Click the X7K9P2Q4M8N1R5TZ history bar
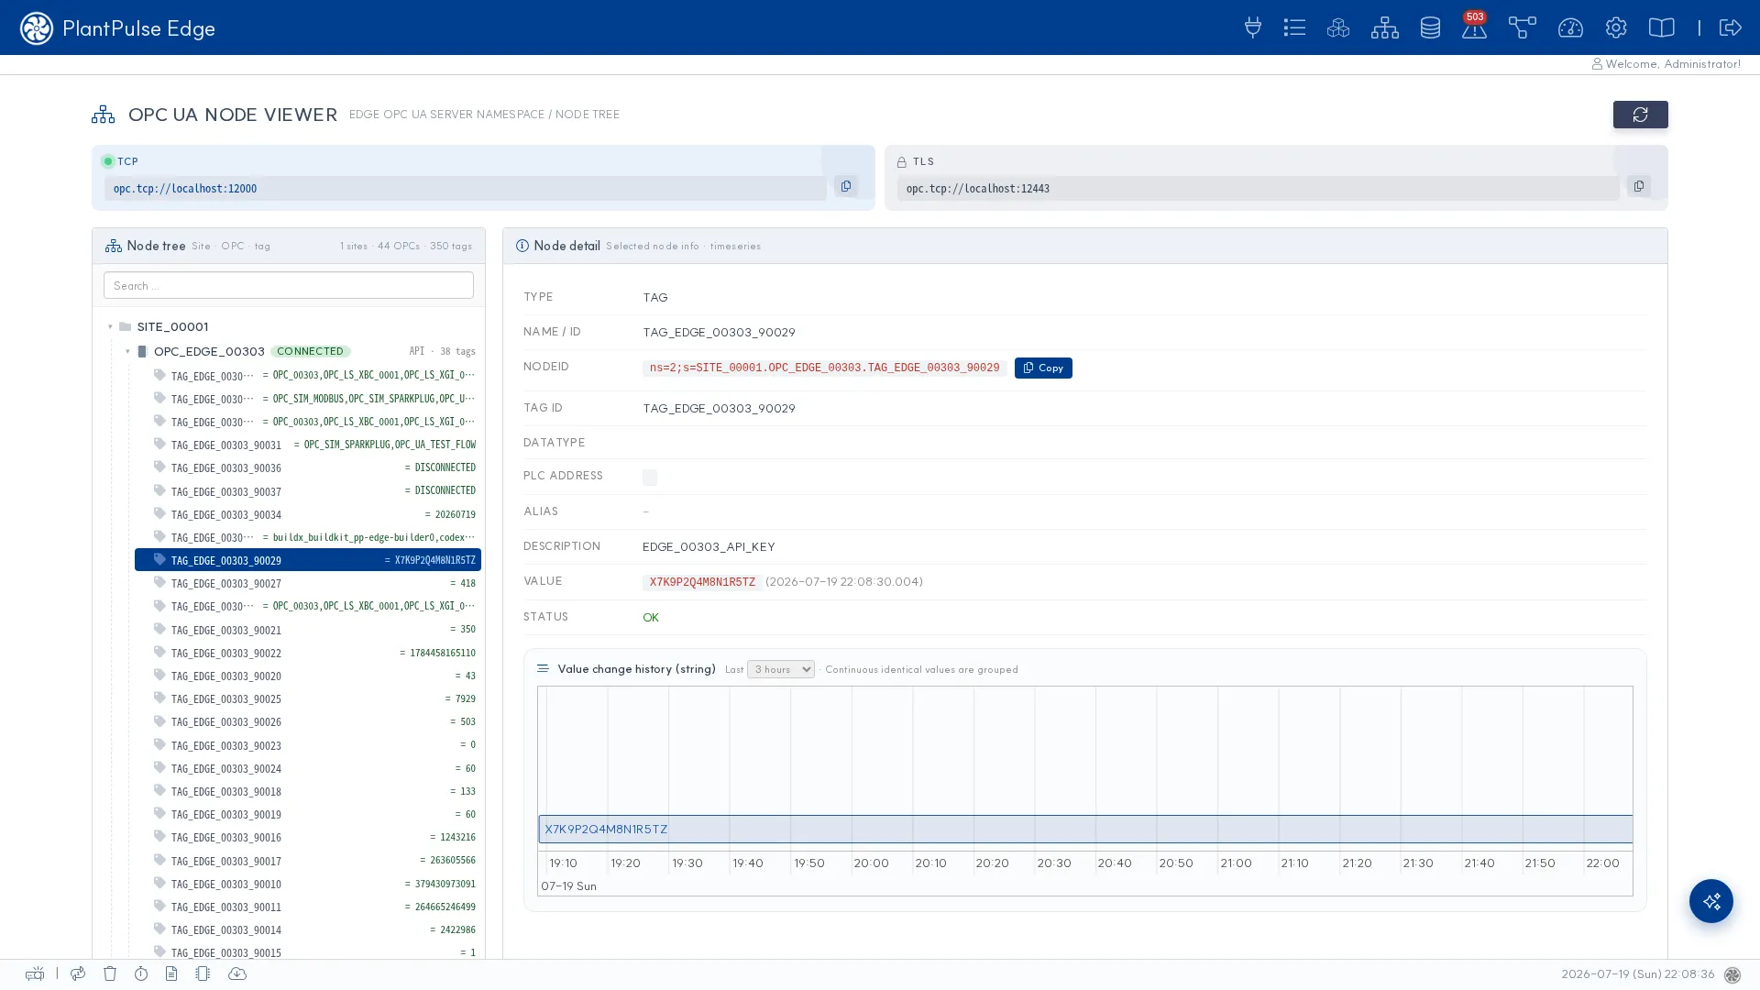Viewport: 1760px width, 990px height. pos(1085,830)
